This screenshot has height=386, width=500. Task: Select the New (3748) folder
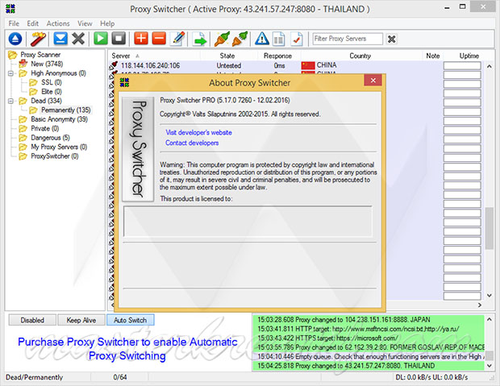(x=47, y=64)
